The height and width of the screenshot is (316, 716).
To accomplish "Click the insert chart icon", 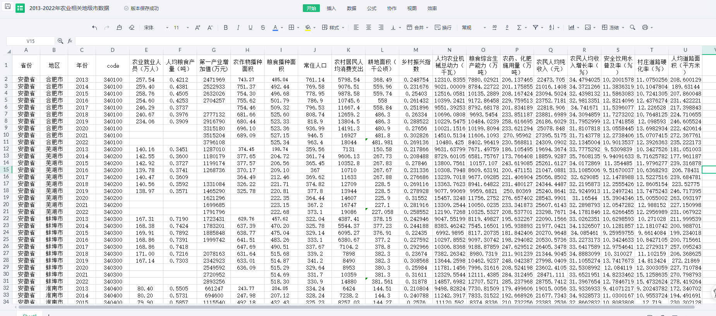I will click(x=571, y=27).
